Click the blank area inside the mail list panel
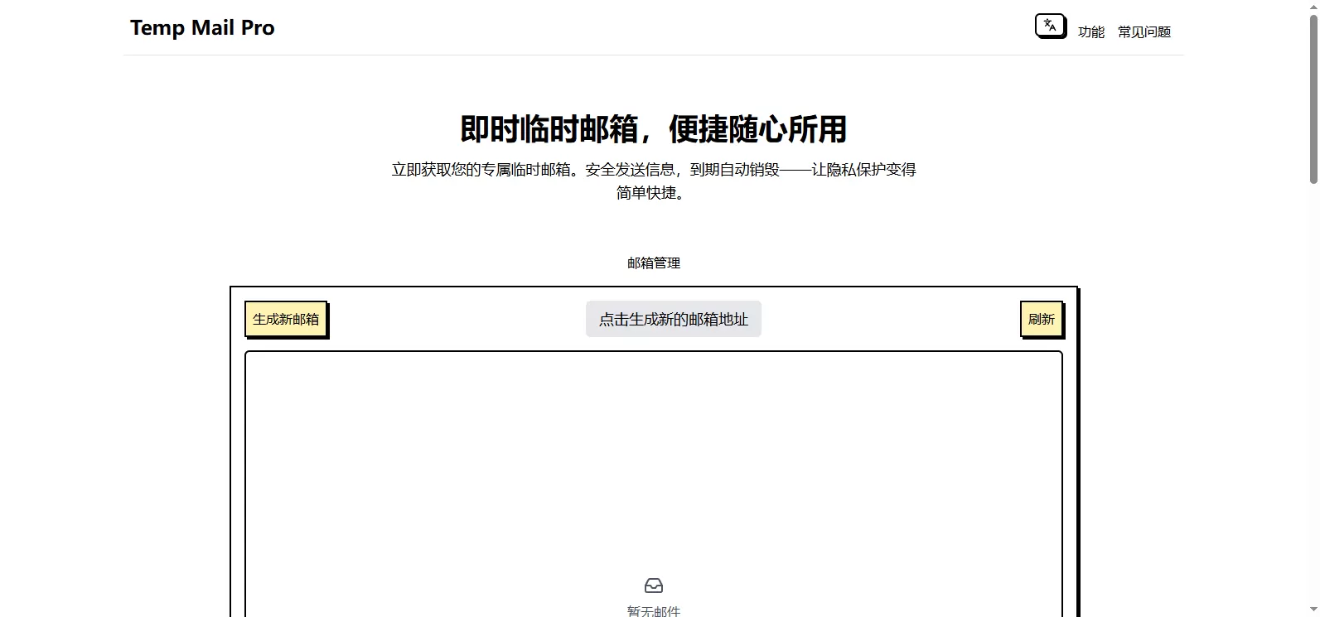 [x=653, y=456]
